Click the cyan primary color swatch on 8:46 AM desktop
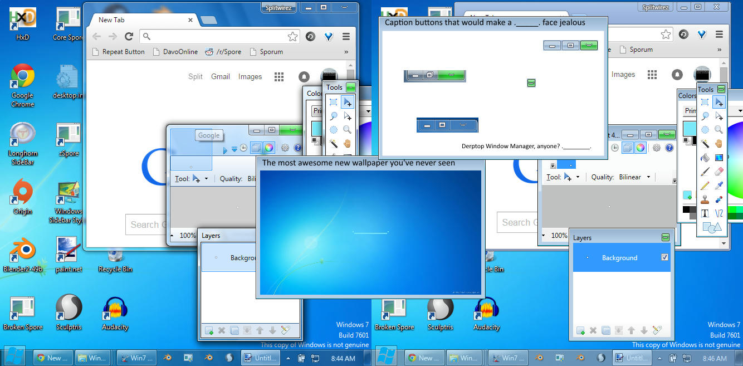 pyautogui.click(x=690, y=130)
